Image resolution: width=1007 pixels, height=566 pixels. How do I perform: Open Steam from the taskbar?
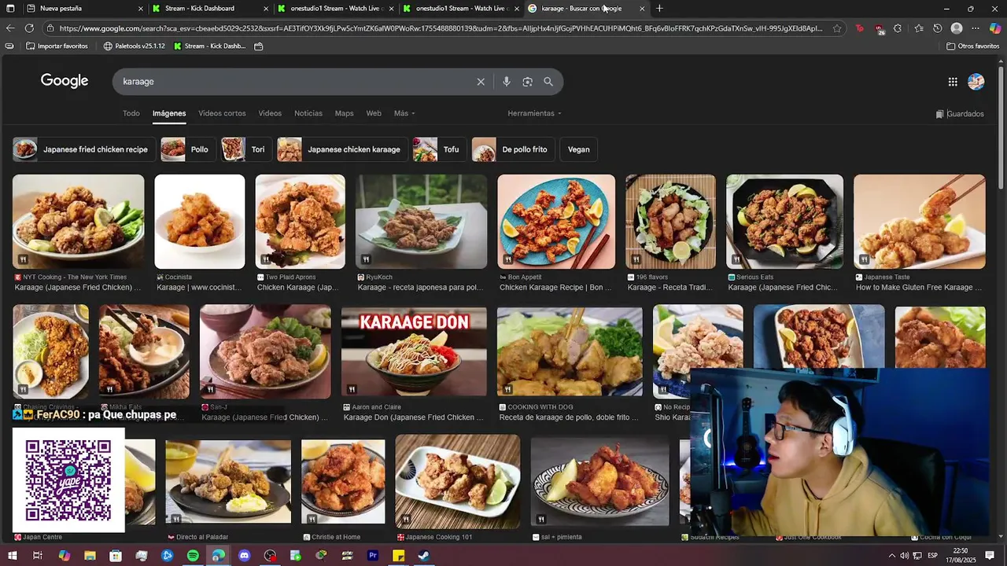tap(423, 556)
